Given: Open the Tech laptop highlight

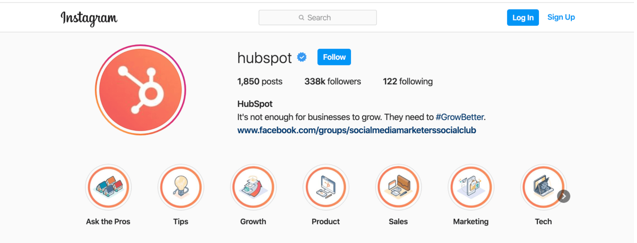Looking at the screenshot, I should pos(543,187).
